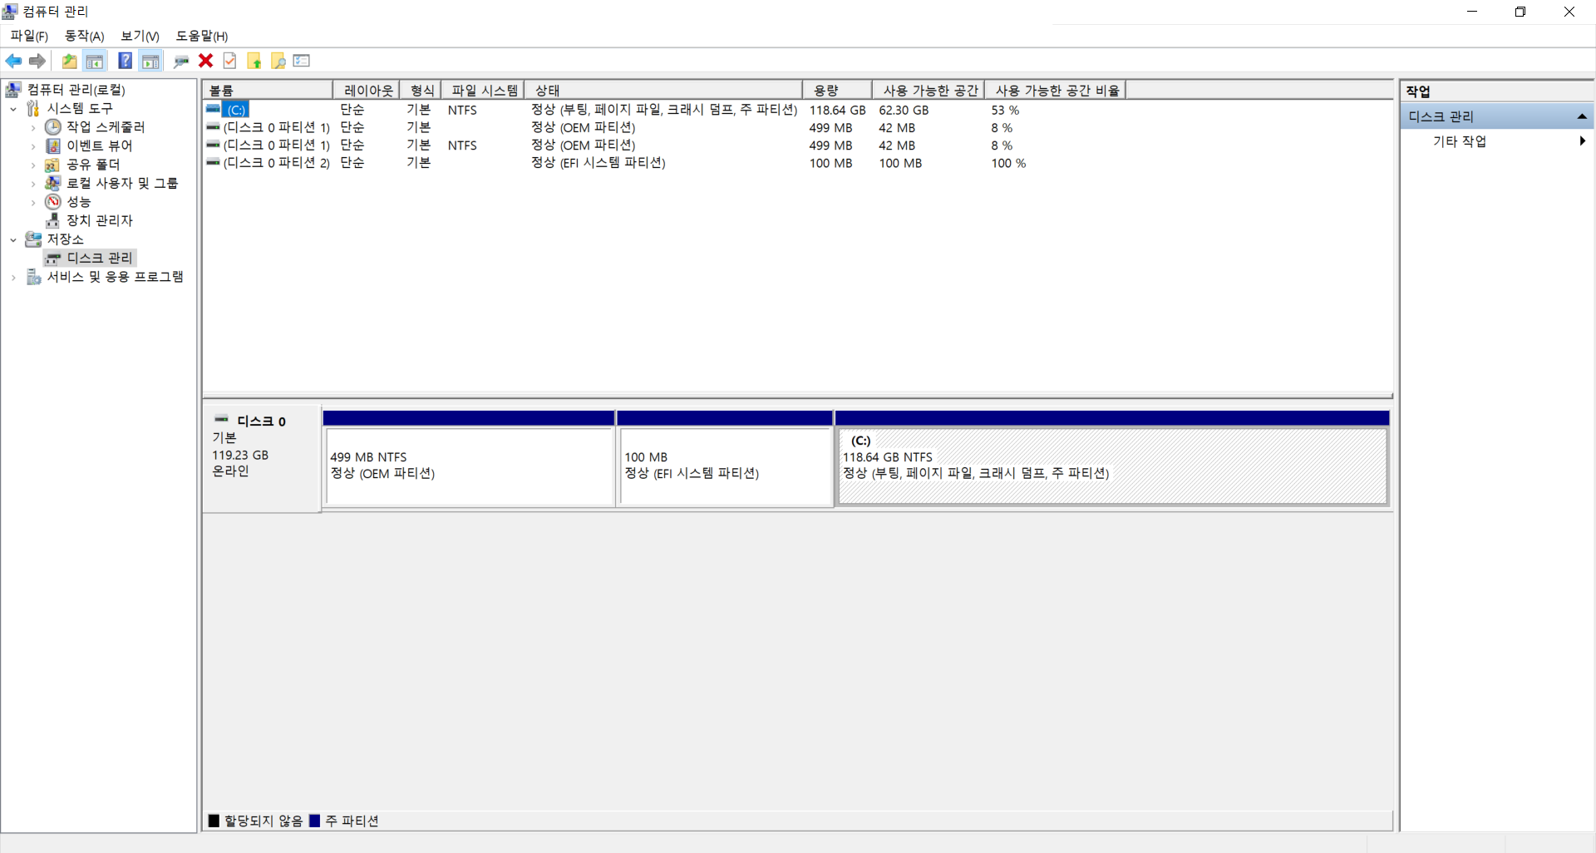Click the 컴퓨터 관리(로컬) root computer icon
The height and width of the screenshot is (853, 1596).
(13, 90)
